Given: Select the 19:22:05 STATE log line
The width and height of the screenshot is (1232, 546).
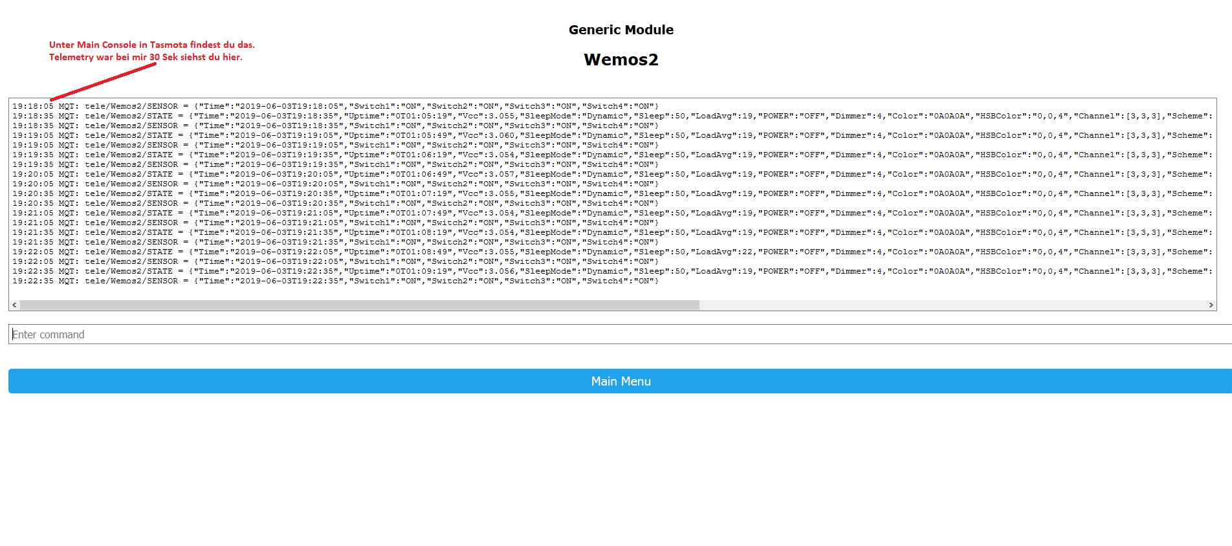Looking at the screenshot, I should coord(612,252).
